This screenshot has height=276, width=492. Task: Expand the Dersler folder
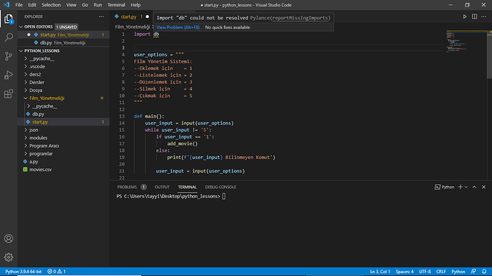pyautogui.click(x=26, y=82)
